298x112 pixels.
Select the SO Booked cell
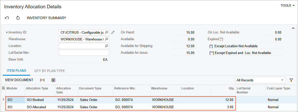coord(40,100)
